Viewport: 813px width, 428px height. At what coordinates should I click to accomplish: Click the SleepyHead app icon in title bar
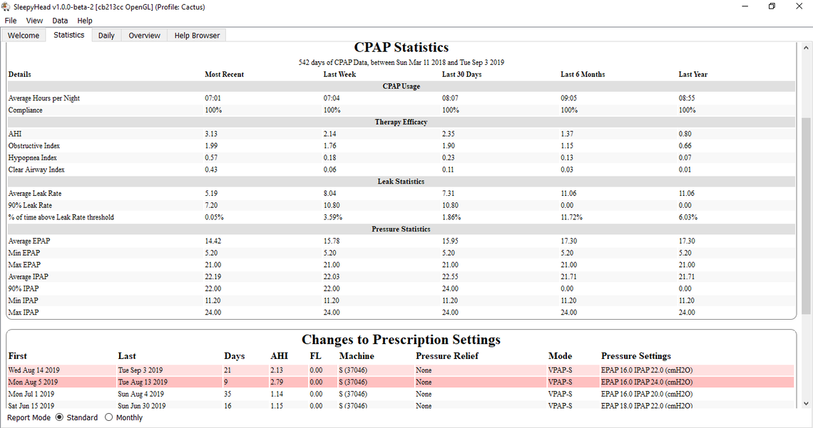click(x=6, y=6)
